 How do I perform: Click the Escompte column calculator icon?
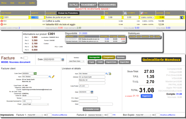coord(125,13)
